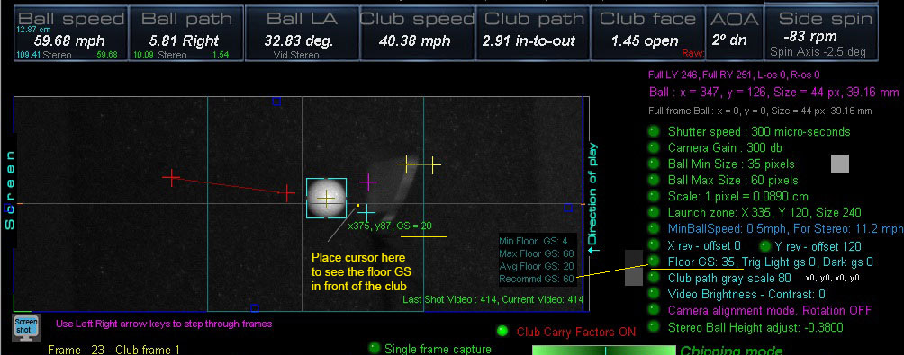Screen dimensions: 904x355
Task: Click the gray square beside Ball Min Size
Action: point(840,164)
